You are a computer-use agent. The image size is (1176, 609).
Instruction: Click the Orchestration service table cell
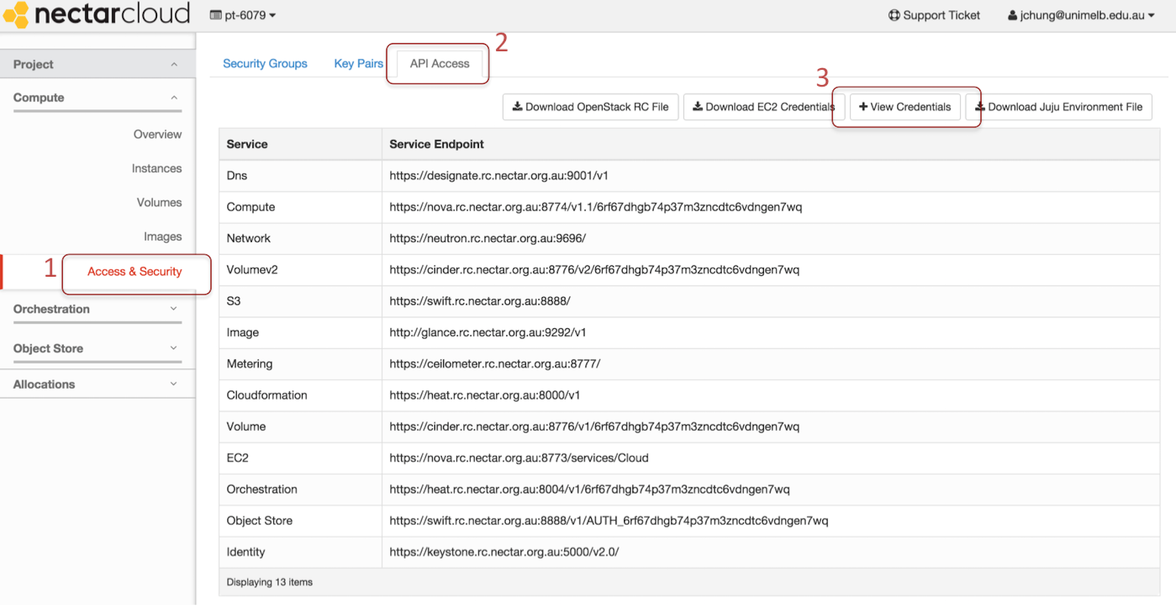(x=301, y=490)
